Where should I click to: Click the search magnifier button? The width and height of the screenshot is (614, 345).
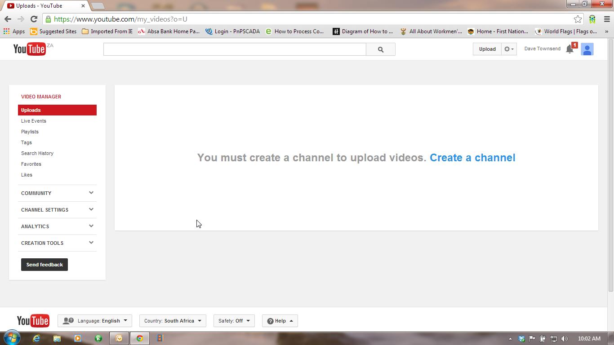click(x=381, y=49)
